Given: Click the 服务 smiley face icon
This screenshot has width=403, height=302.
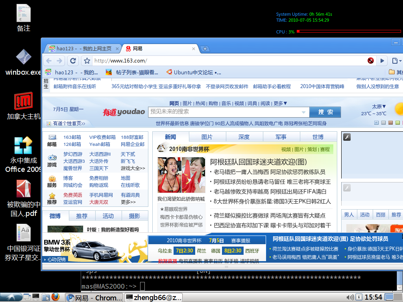Looking at the screenshot, I should click(x=52, y=179).
